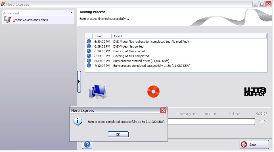Toggle the side panel arrow handle
The image size is (274, 152).
click(79, 82)
